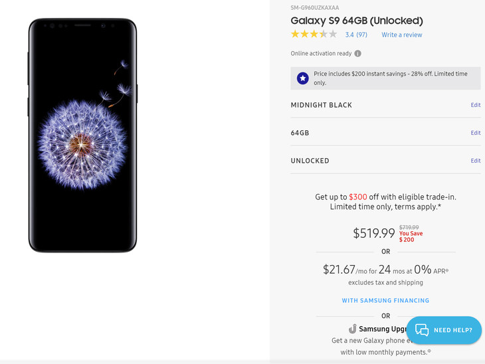
Task: Click the Galaxy S9 64GB (Unlocked) title
Action: coord(357,21)
